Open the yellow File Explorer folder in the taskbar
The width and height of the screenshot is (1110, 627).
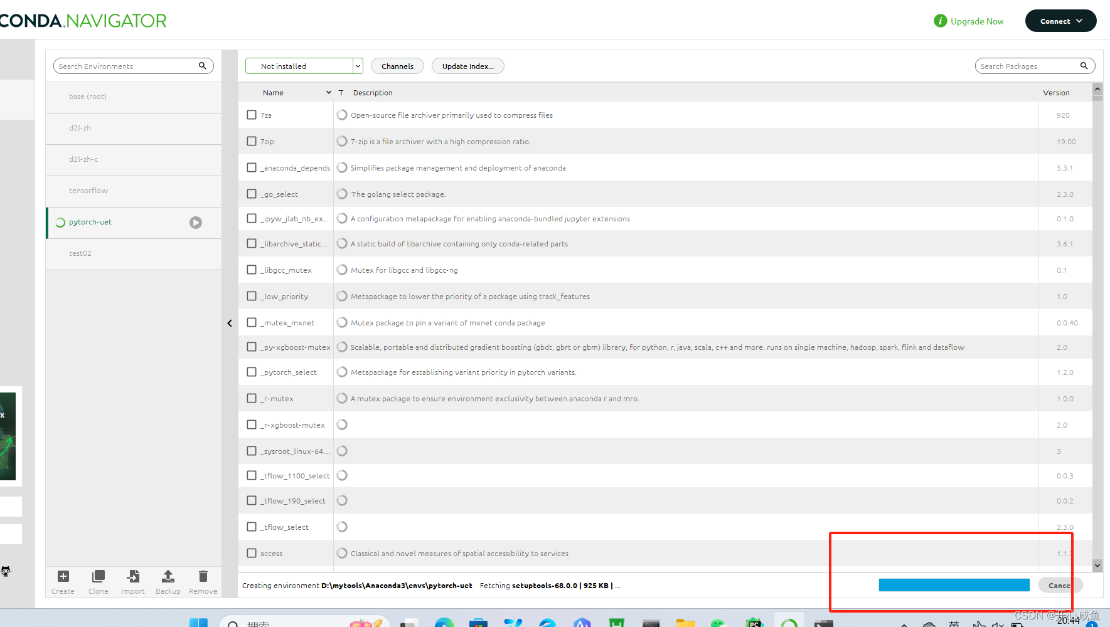coord(685,623)
